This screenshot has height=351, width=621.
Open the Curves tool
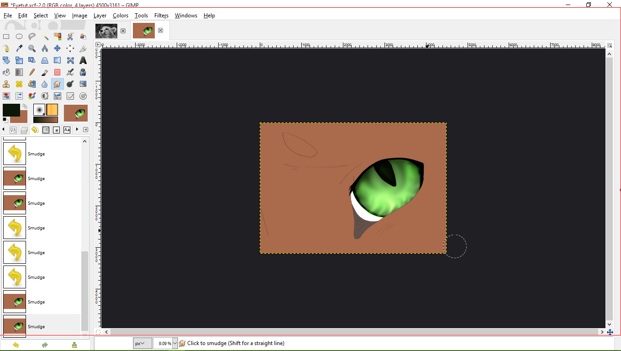[70, 96]
